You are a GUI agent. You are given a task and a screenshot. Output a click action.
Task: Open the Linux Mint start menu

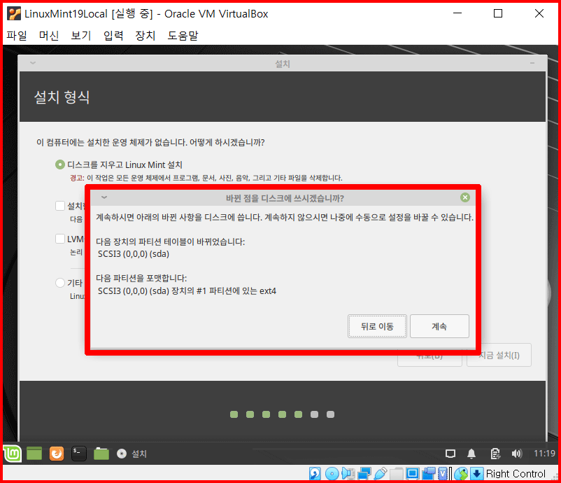point(12,454)
